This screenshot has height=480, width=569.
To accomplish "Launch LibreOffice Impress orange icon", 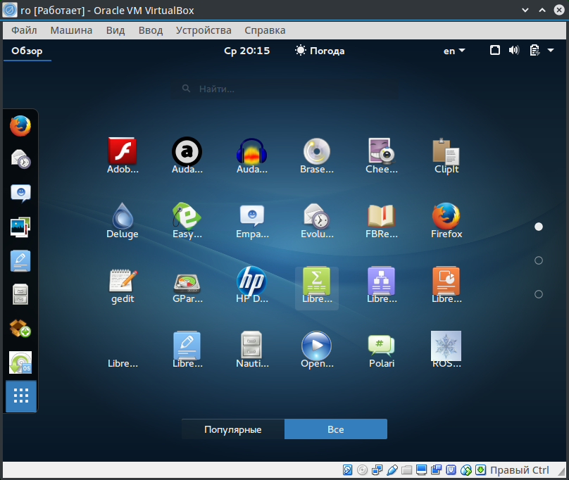I will [x=446, y=285].
